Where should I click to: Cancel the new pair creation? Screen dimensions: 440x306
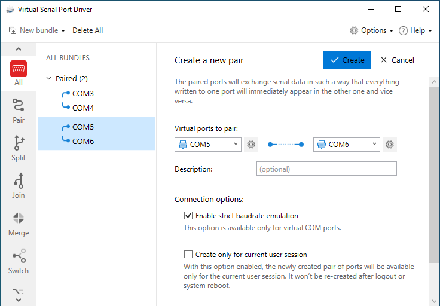coord(397,60)
